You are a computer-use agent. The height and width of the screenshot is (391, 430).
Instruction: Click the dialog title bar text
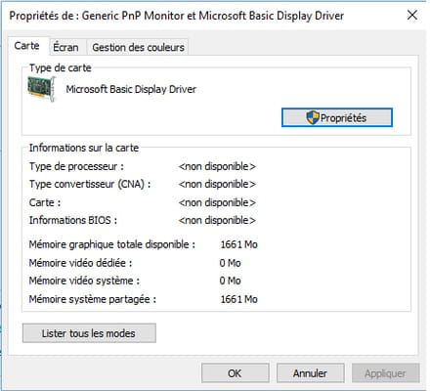(176, 16)
